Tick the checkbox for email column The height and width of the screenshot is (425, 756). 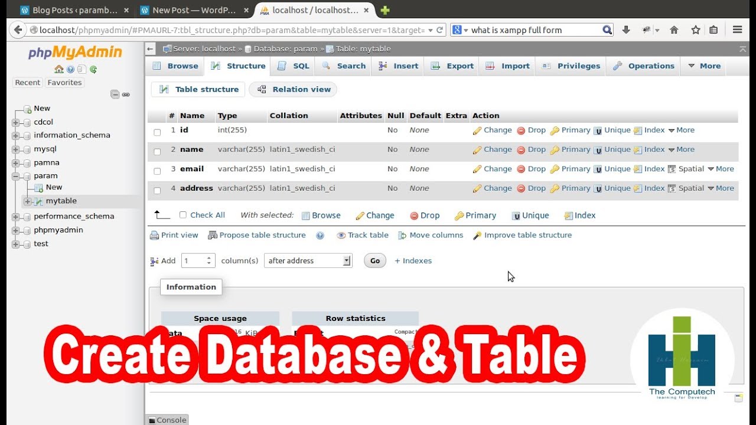(x=157, y=171)
